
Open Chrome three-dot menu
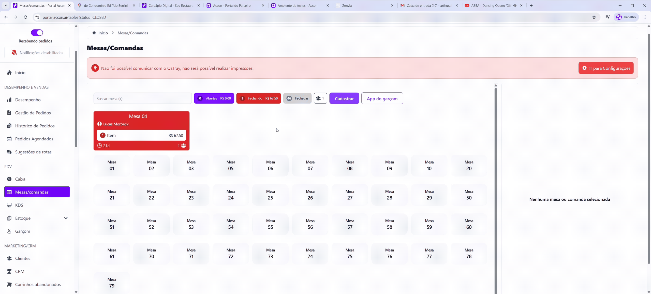645,17
